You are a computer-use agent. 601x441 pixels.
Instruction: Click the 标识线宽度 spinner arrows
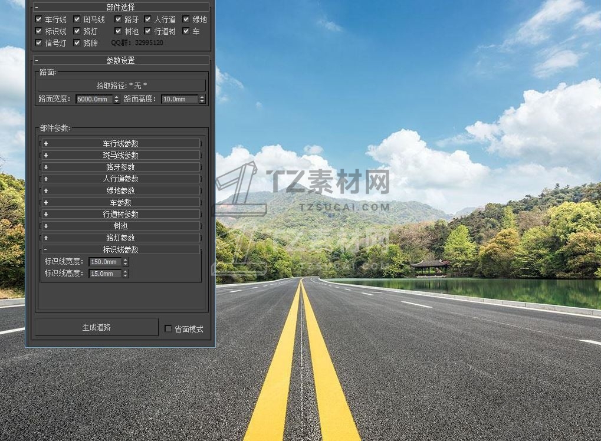pos(126,262)
